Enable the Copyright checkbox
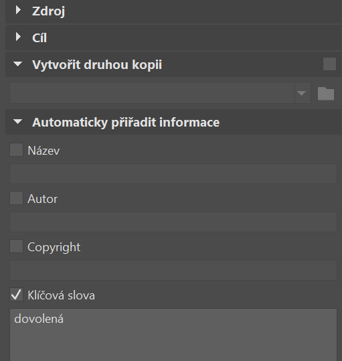 [x=16, y=246]
